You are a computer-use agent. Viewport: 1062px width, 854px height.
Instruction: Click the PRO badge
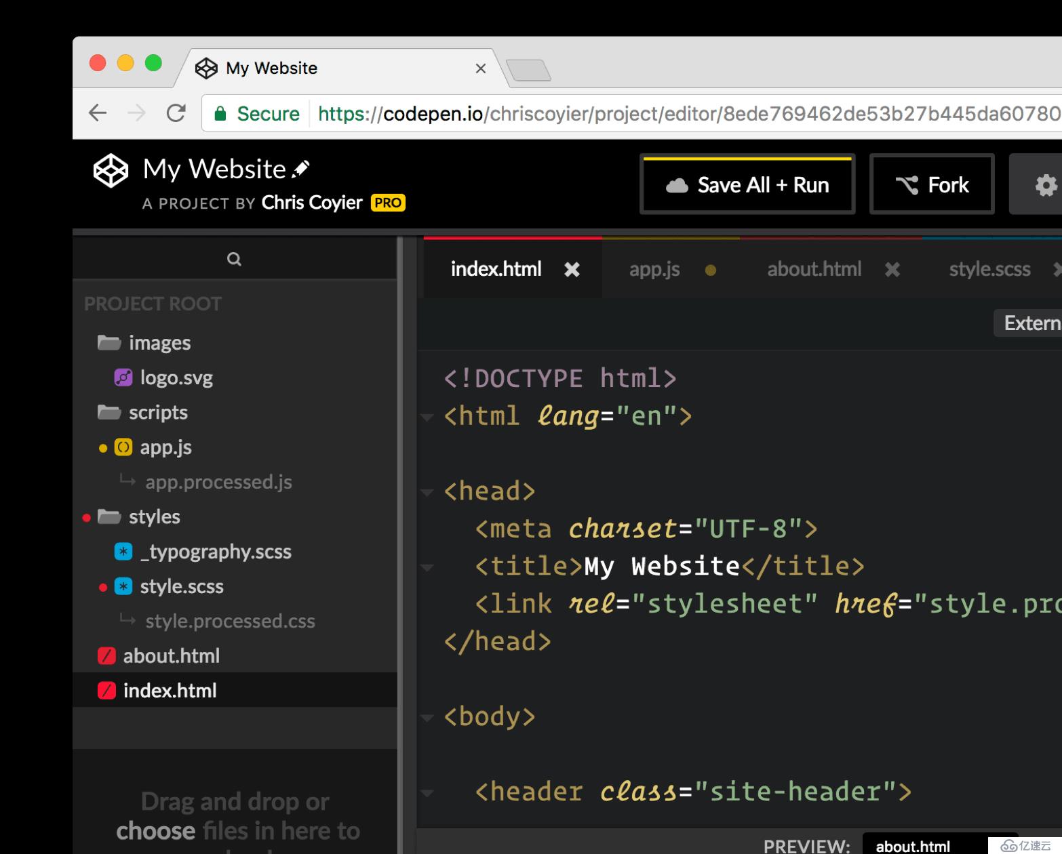[388, 203]
